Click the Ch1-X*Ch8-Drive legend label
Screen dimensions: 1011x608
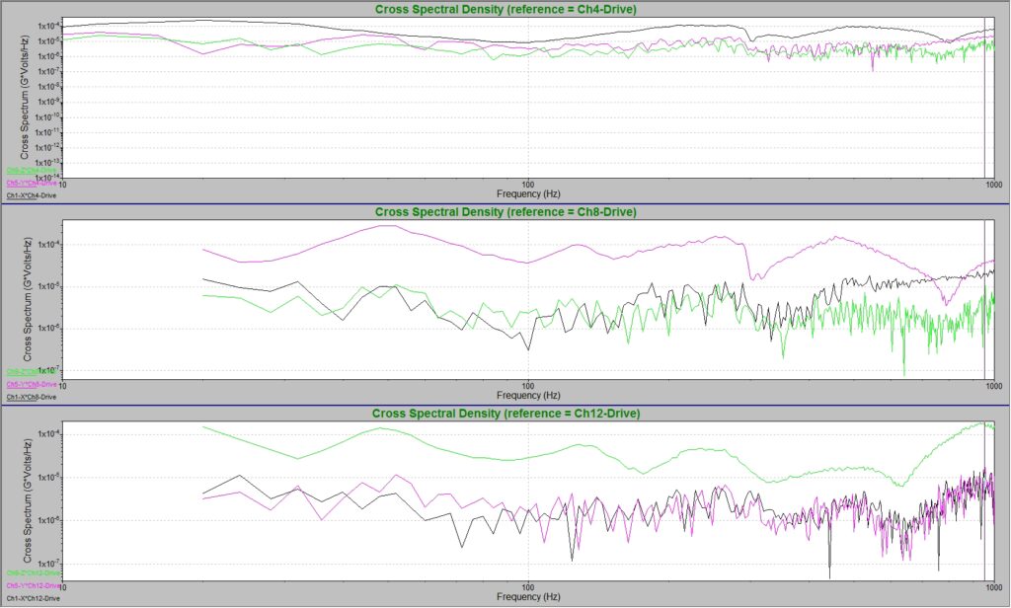(31, 397)
